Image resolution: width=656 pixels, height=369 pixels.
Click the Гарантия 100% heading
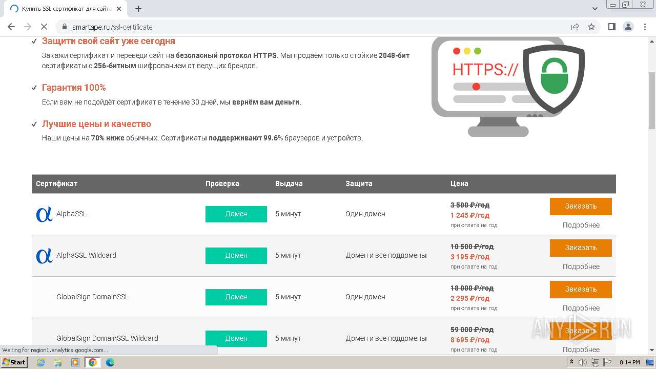[74, 88]
